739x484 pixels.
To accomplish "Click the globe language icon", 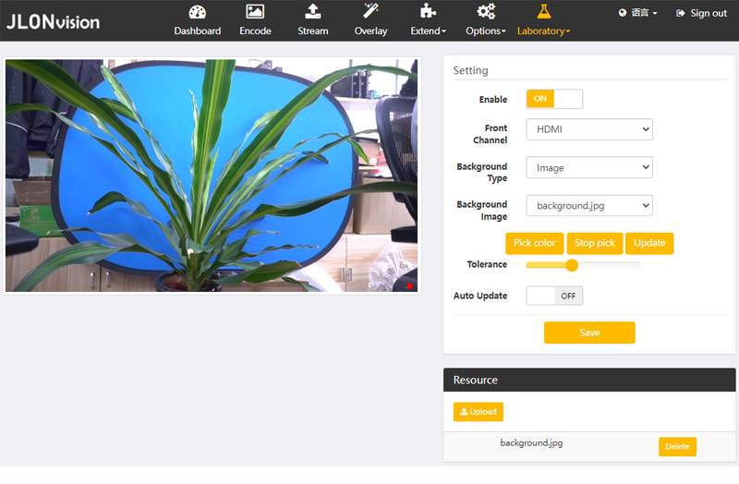I will pyautogui.click(x=623, y=13).
